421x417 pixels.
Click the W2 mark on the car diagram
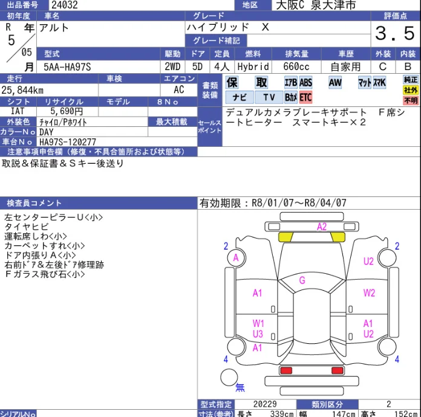[x=369, y=293]
